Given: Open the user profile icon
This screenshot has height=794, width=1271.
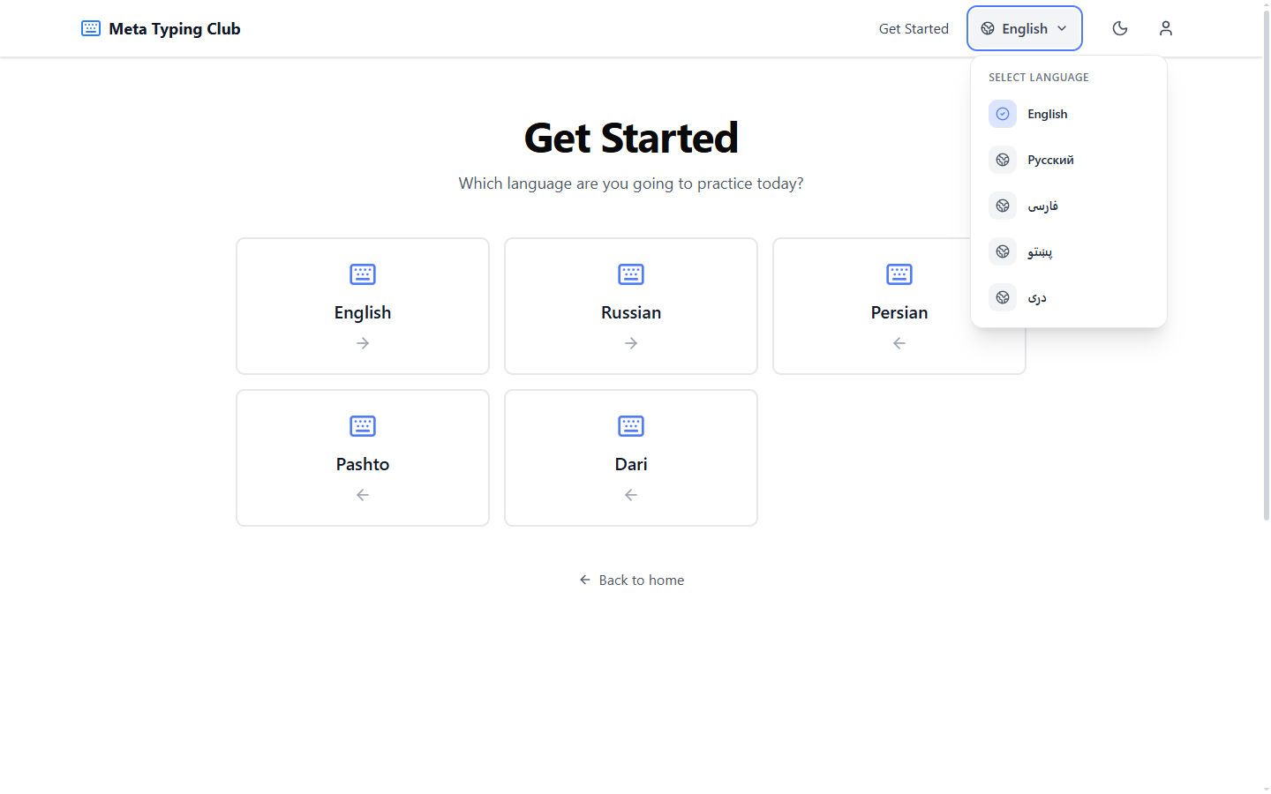Looking at the screenshot, I should point(1166,28).
